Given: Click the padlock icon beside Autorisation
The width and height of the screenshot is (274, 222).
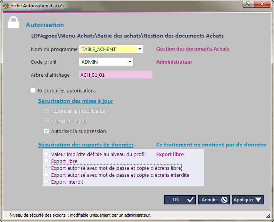Looking at the screenshot, I should (x=14, y=23).
